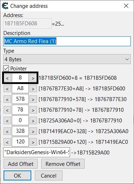This screenshot has height=184, width=134.
Task: Decrease the offset 578 with its left arrow
Action: (7, 99)
